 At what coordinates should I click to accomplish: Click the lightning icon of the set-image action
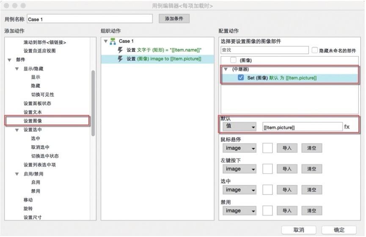click(120, 59)
